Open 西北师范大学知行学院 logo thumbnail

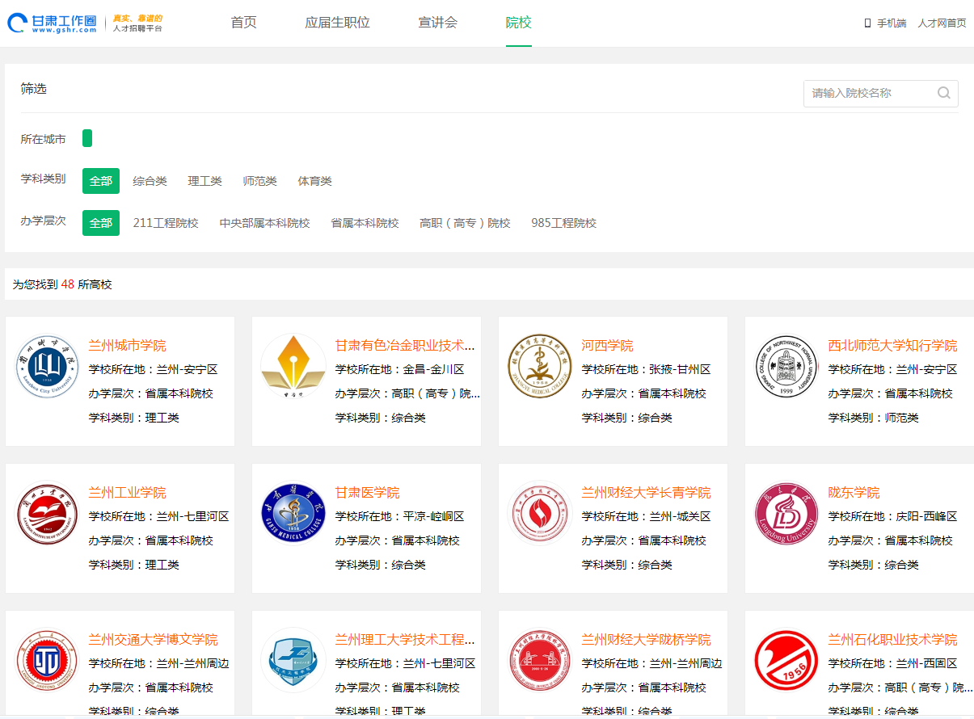[786, 367]
